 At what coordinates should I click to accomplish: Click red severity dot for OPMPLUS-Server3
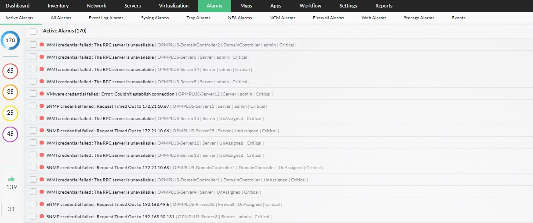42,57
